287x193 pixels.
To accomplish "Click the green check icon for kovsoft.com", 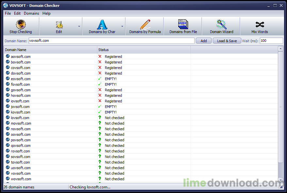I will [100, 112].
